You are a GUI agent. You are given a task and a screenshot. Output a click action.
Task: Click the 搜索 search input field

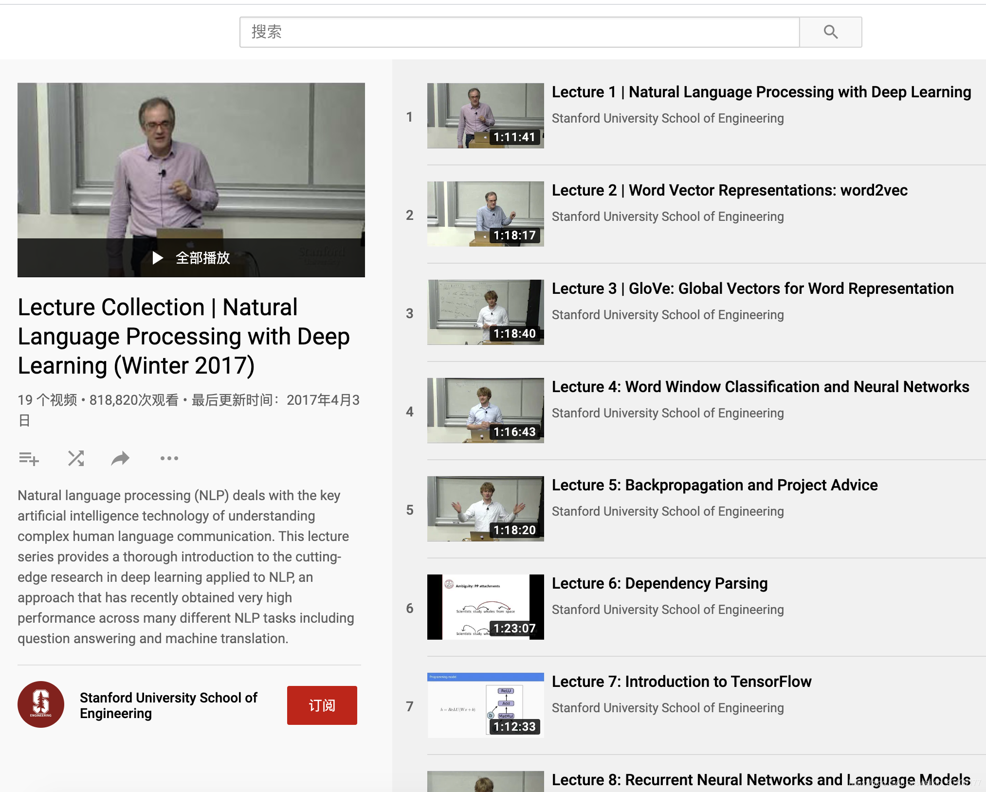tap(520, 32)
